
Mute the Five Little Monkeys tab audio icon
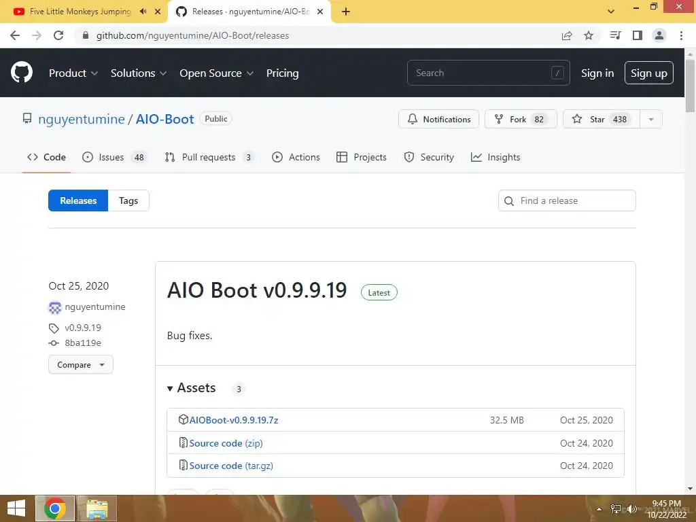(143, 12)
